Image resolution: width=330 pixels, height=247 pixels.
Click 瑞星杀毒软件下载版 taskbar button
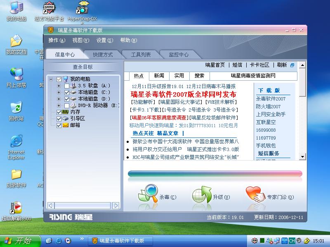coord(120,241)
